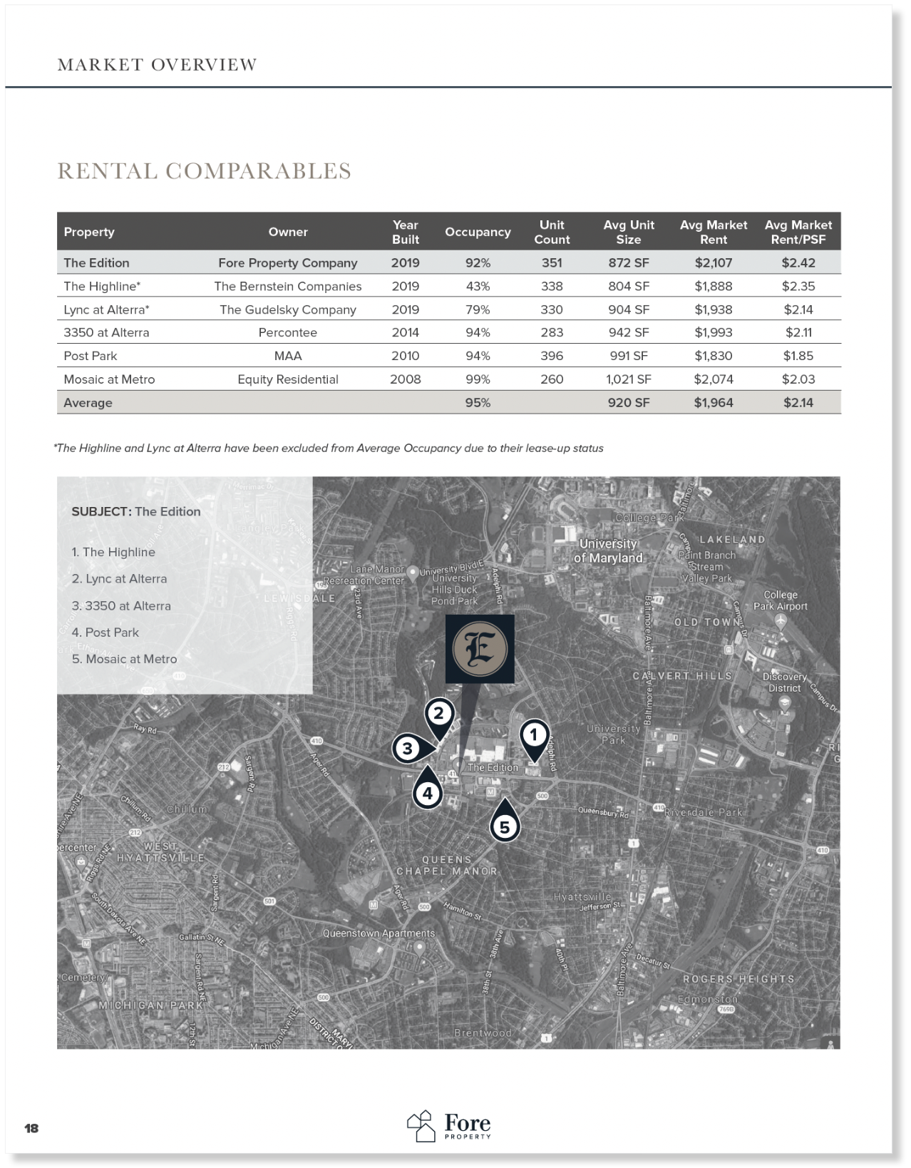
Task: Click 'Lync at Alterra*' in the table
Action: point(106,309)
